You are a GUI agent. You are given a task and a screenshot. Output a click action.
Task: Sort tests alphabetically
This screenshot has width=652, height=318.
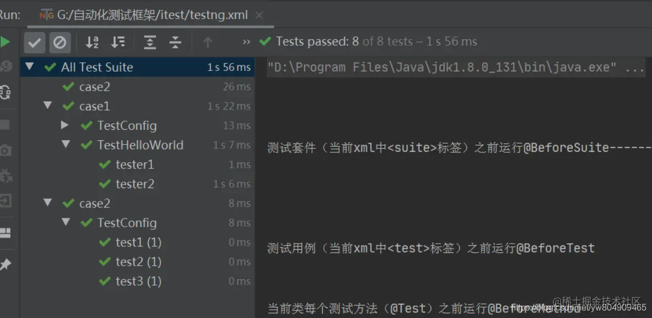coord(92,42)
